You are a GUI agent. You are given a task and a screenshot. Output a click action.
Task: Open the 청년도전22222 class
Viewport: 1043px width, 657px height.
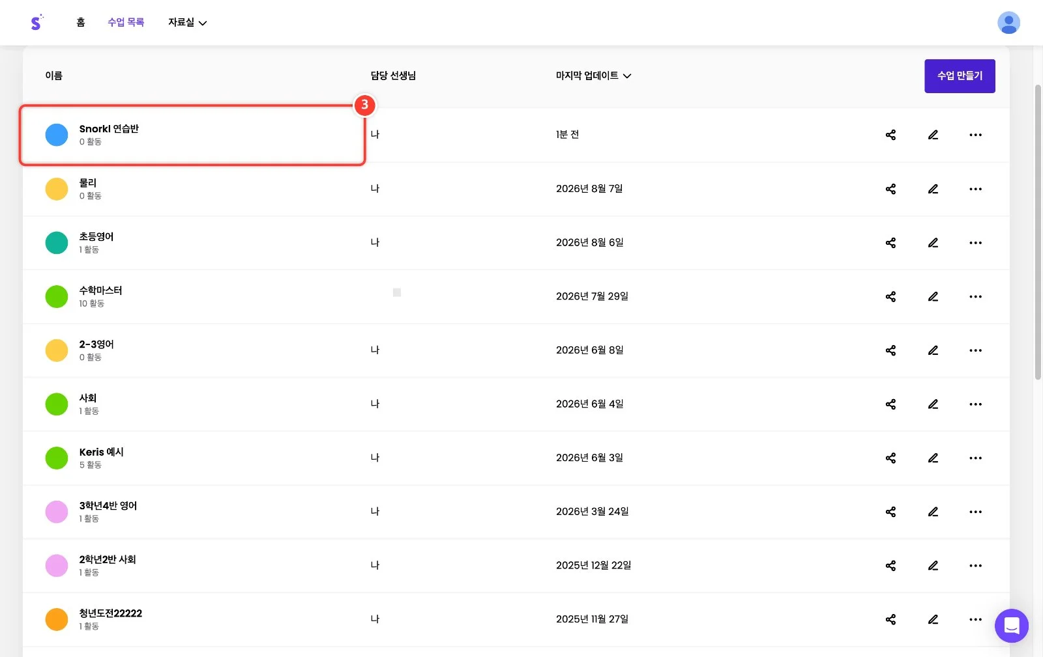point(110,613)
